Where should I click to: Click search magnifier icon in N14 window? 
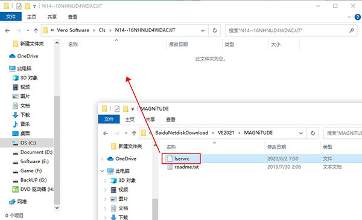point(352,30)
